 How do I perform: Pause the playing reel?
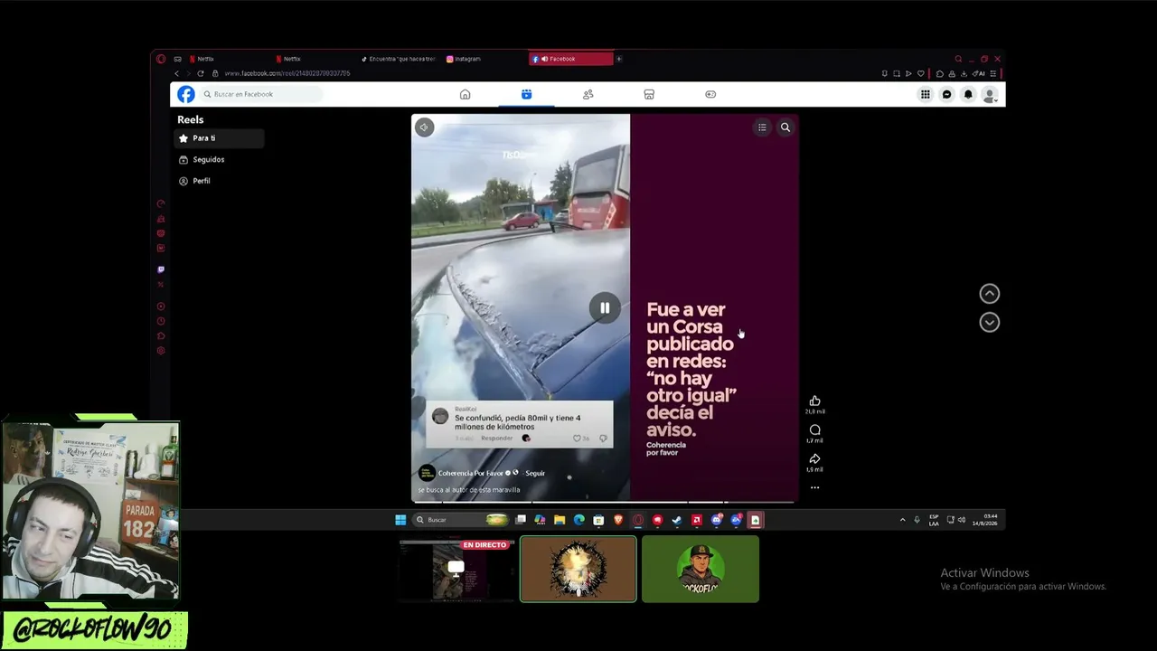[605, 307]
